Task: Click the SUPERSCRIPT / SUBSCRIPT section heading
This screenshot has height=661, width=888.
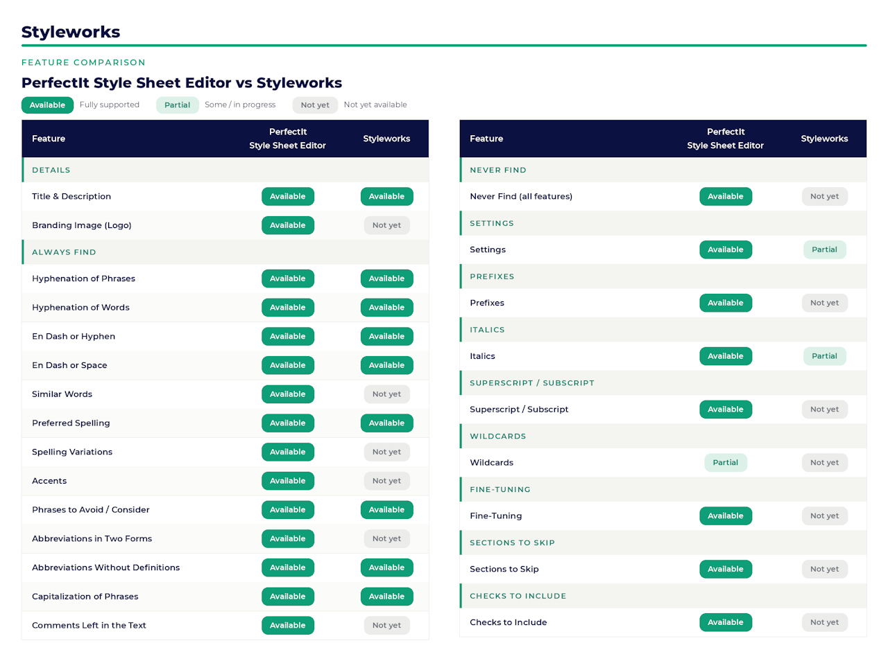Action: coord(532,383)
